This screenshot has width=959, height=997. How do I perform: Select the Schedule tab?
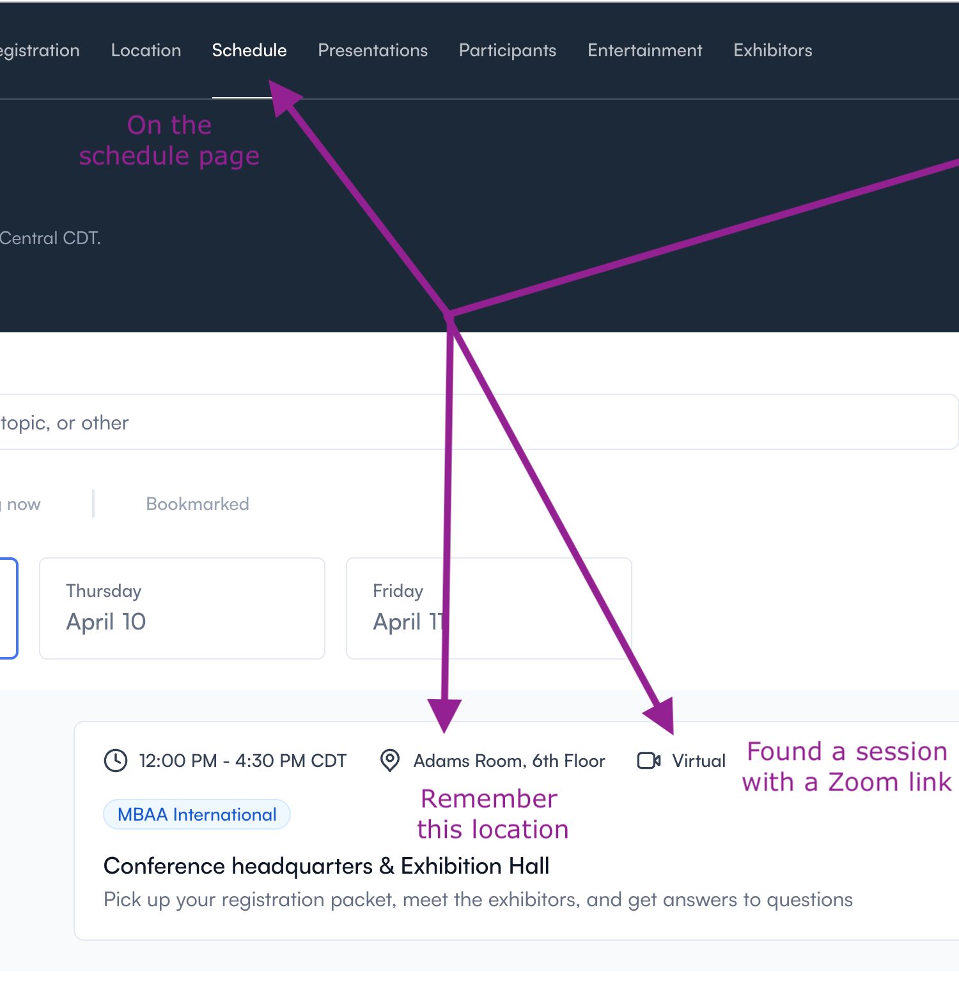249,50
